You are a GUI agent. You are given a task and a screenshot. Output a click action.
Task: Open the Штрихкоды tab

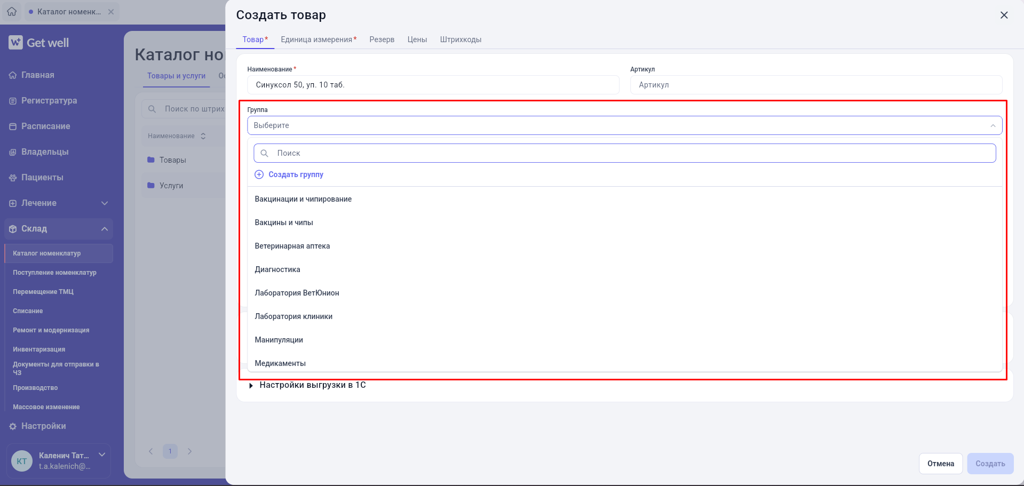click(x=461, y=39)
